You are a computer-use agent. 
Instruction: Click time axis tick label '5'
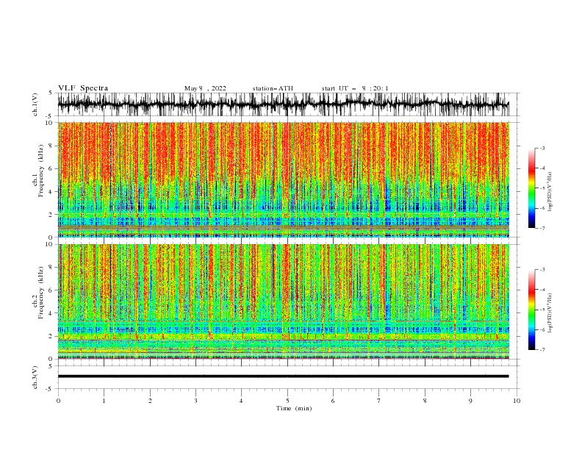pyautogui.click(x=287, y=401)
